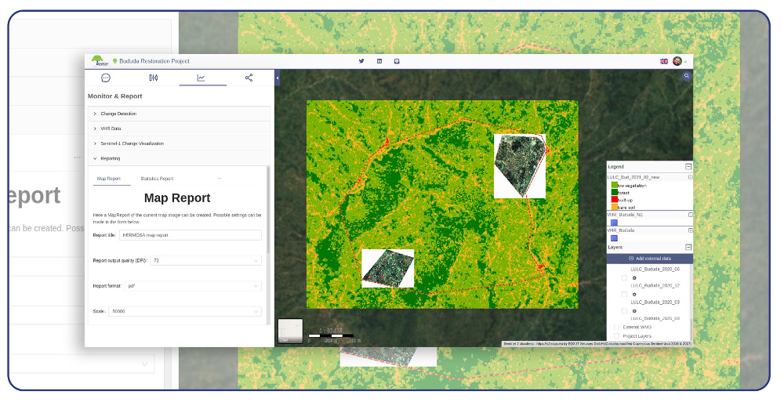Viewport: 784px width, 402px height.
Task: Collapse the left sidebar with arrow handle
Action: pos(278,78)
